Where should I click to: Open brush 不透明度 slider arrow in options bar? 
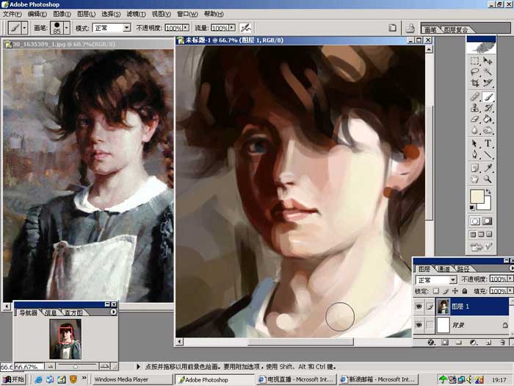click(186, 28)
